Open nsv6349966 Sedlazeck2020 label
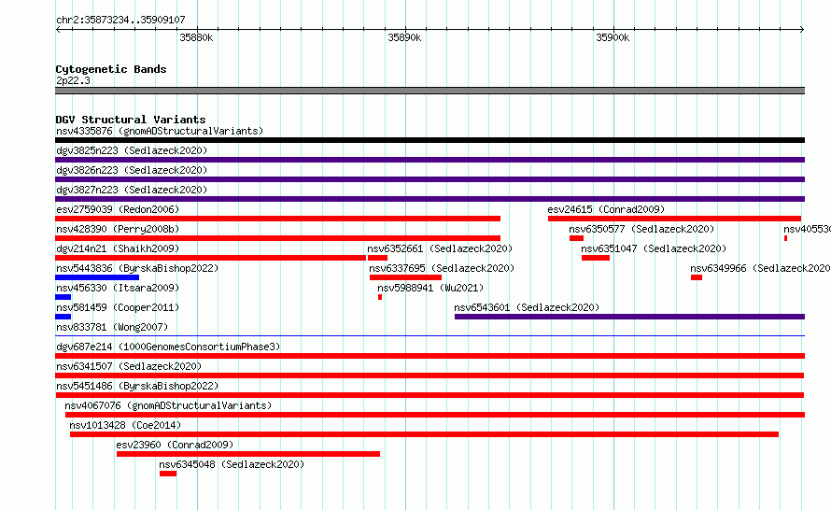The height and width of the screenshot is (510, 831). (760, 268)
